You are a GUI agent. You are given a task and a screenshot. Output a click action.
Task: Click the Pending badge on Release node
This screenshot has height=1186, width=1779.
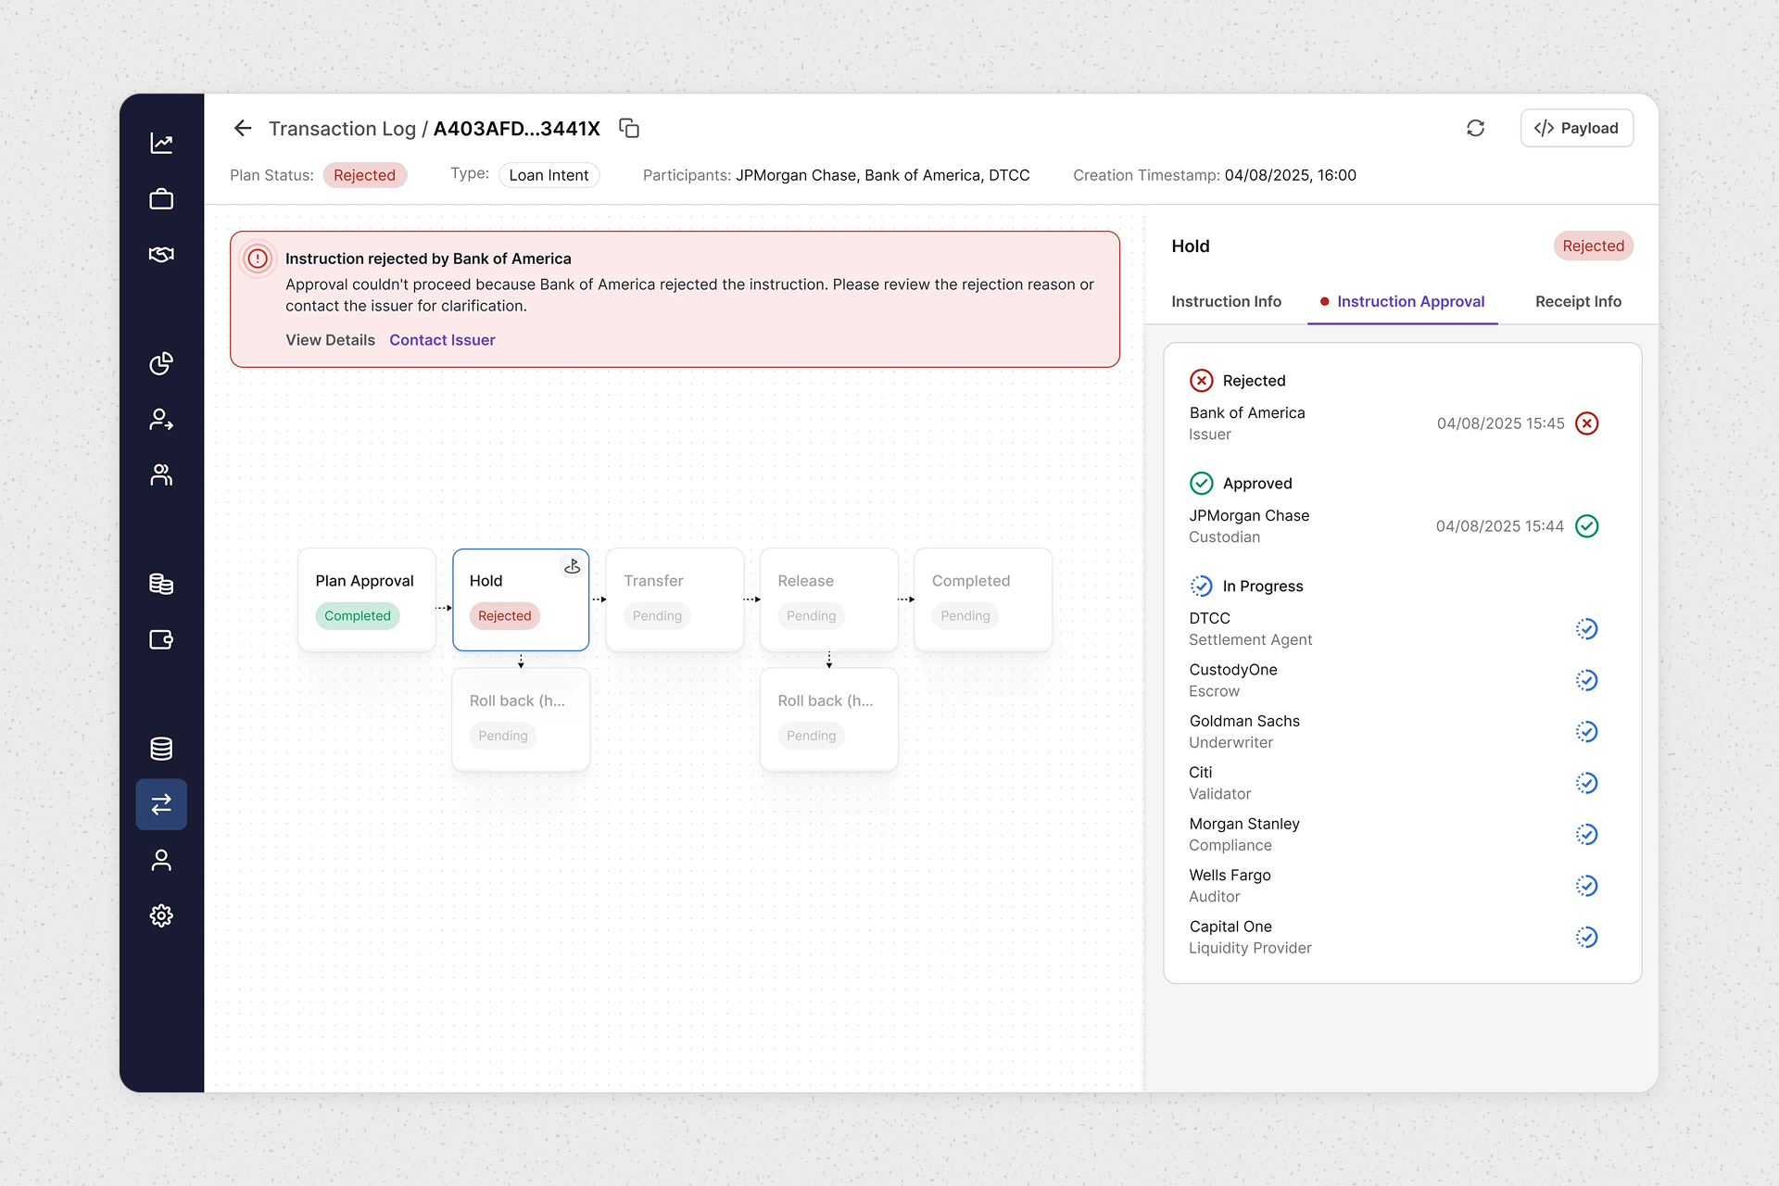[x=811, y=616]
